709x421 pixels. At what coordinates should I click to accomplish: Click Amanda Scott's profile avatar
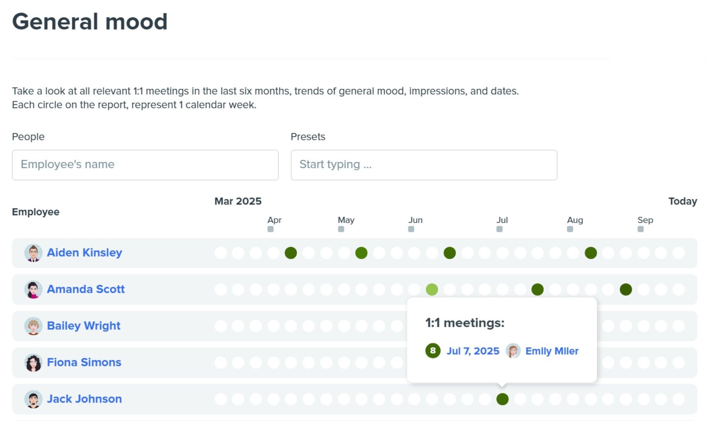33,289
